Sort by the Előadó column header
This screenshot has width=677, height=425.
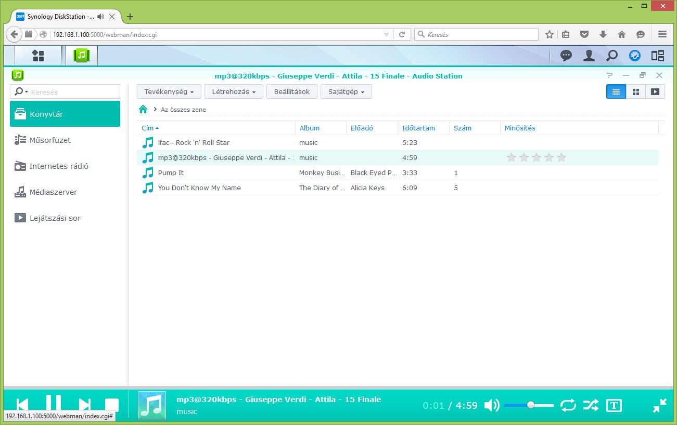pyautogui.click(x=372, y=128)
